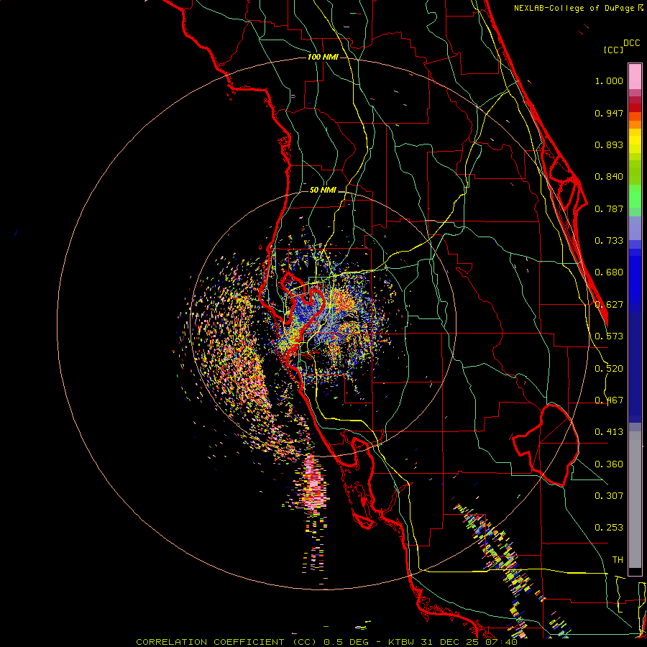The width and height of the screenshot is (647, 647).
Task: Select the 0.733 scale value
Action: [x=609, y=241]
